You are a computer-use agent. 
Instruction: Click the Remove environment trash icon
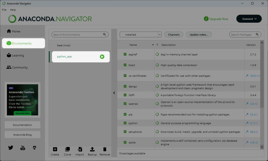[105, 149]
